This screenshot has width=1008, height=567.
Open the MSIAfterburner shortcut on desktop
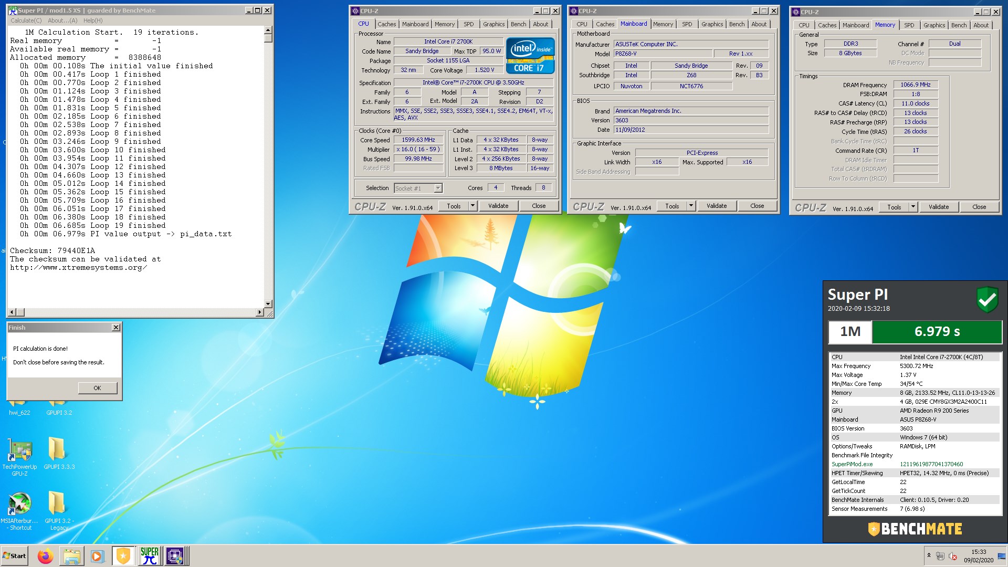point(19,511)
